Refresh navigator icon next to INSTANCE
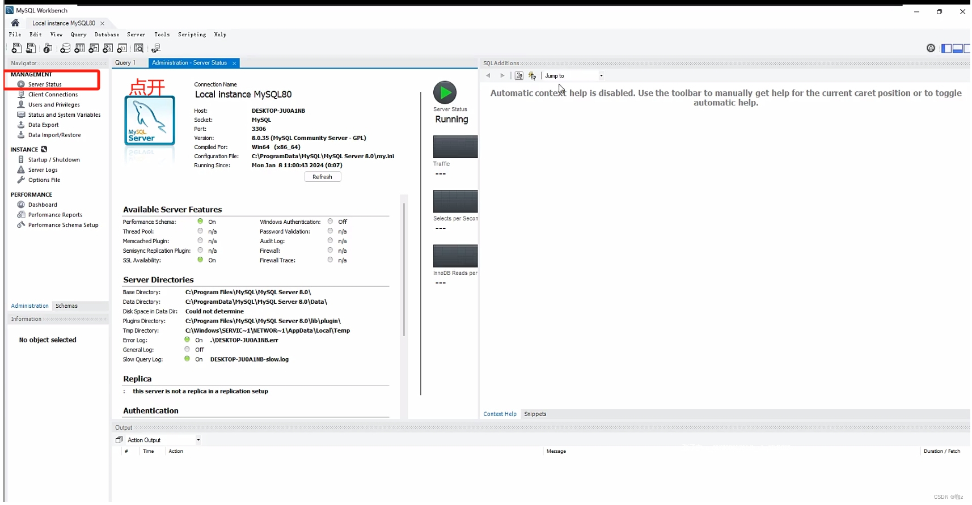The image size is (972, 505). 44,150
